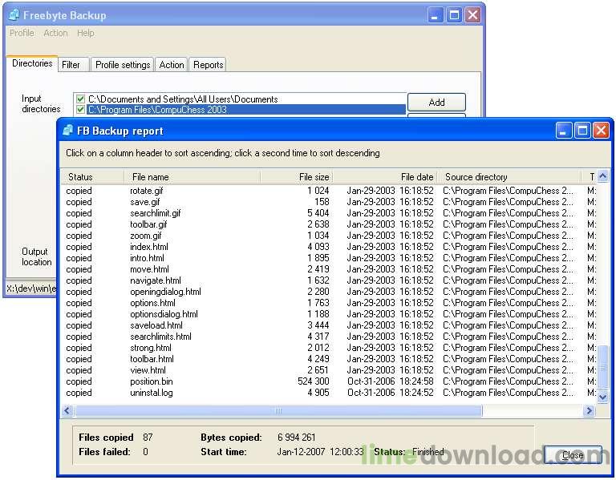Open the Help menu
Viewport: 616px width, 480px height.
[85, 33]
